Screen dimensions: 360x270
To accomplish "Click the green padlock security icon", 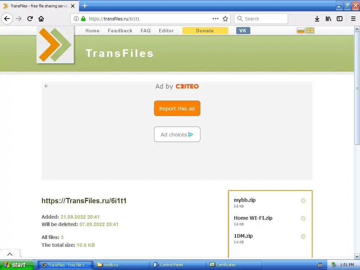I will click(x=83, y=19).
